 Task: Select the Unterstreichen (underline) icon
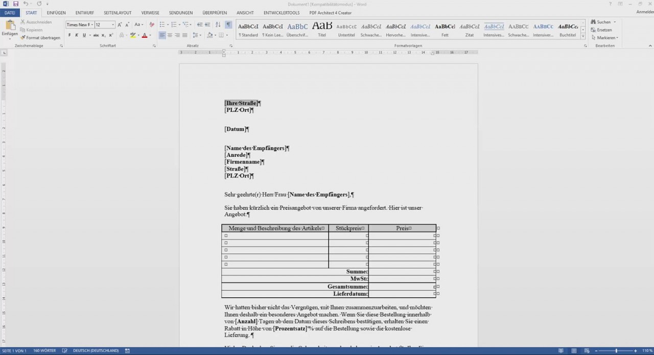[83, 35]
